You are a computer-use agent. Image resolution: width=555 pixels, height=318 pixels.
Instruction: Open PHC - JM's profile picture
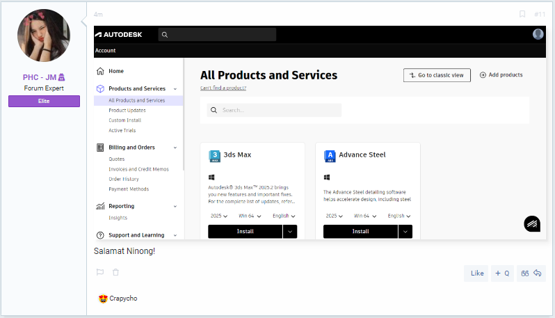pyautogui.click(x=44, y=35)
